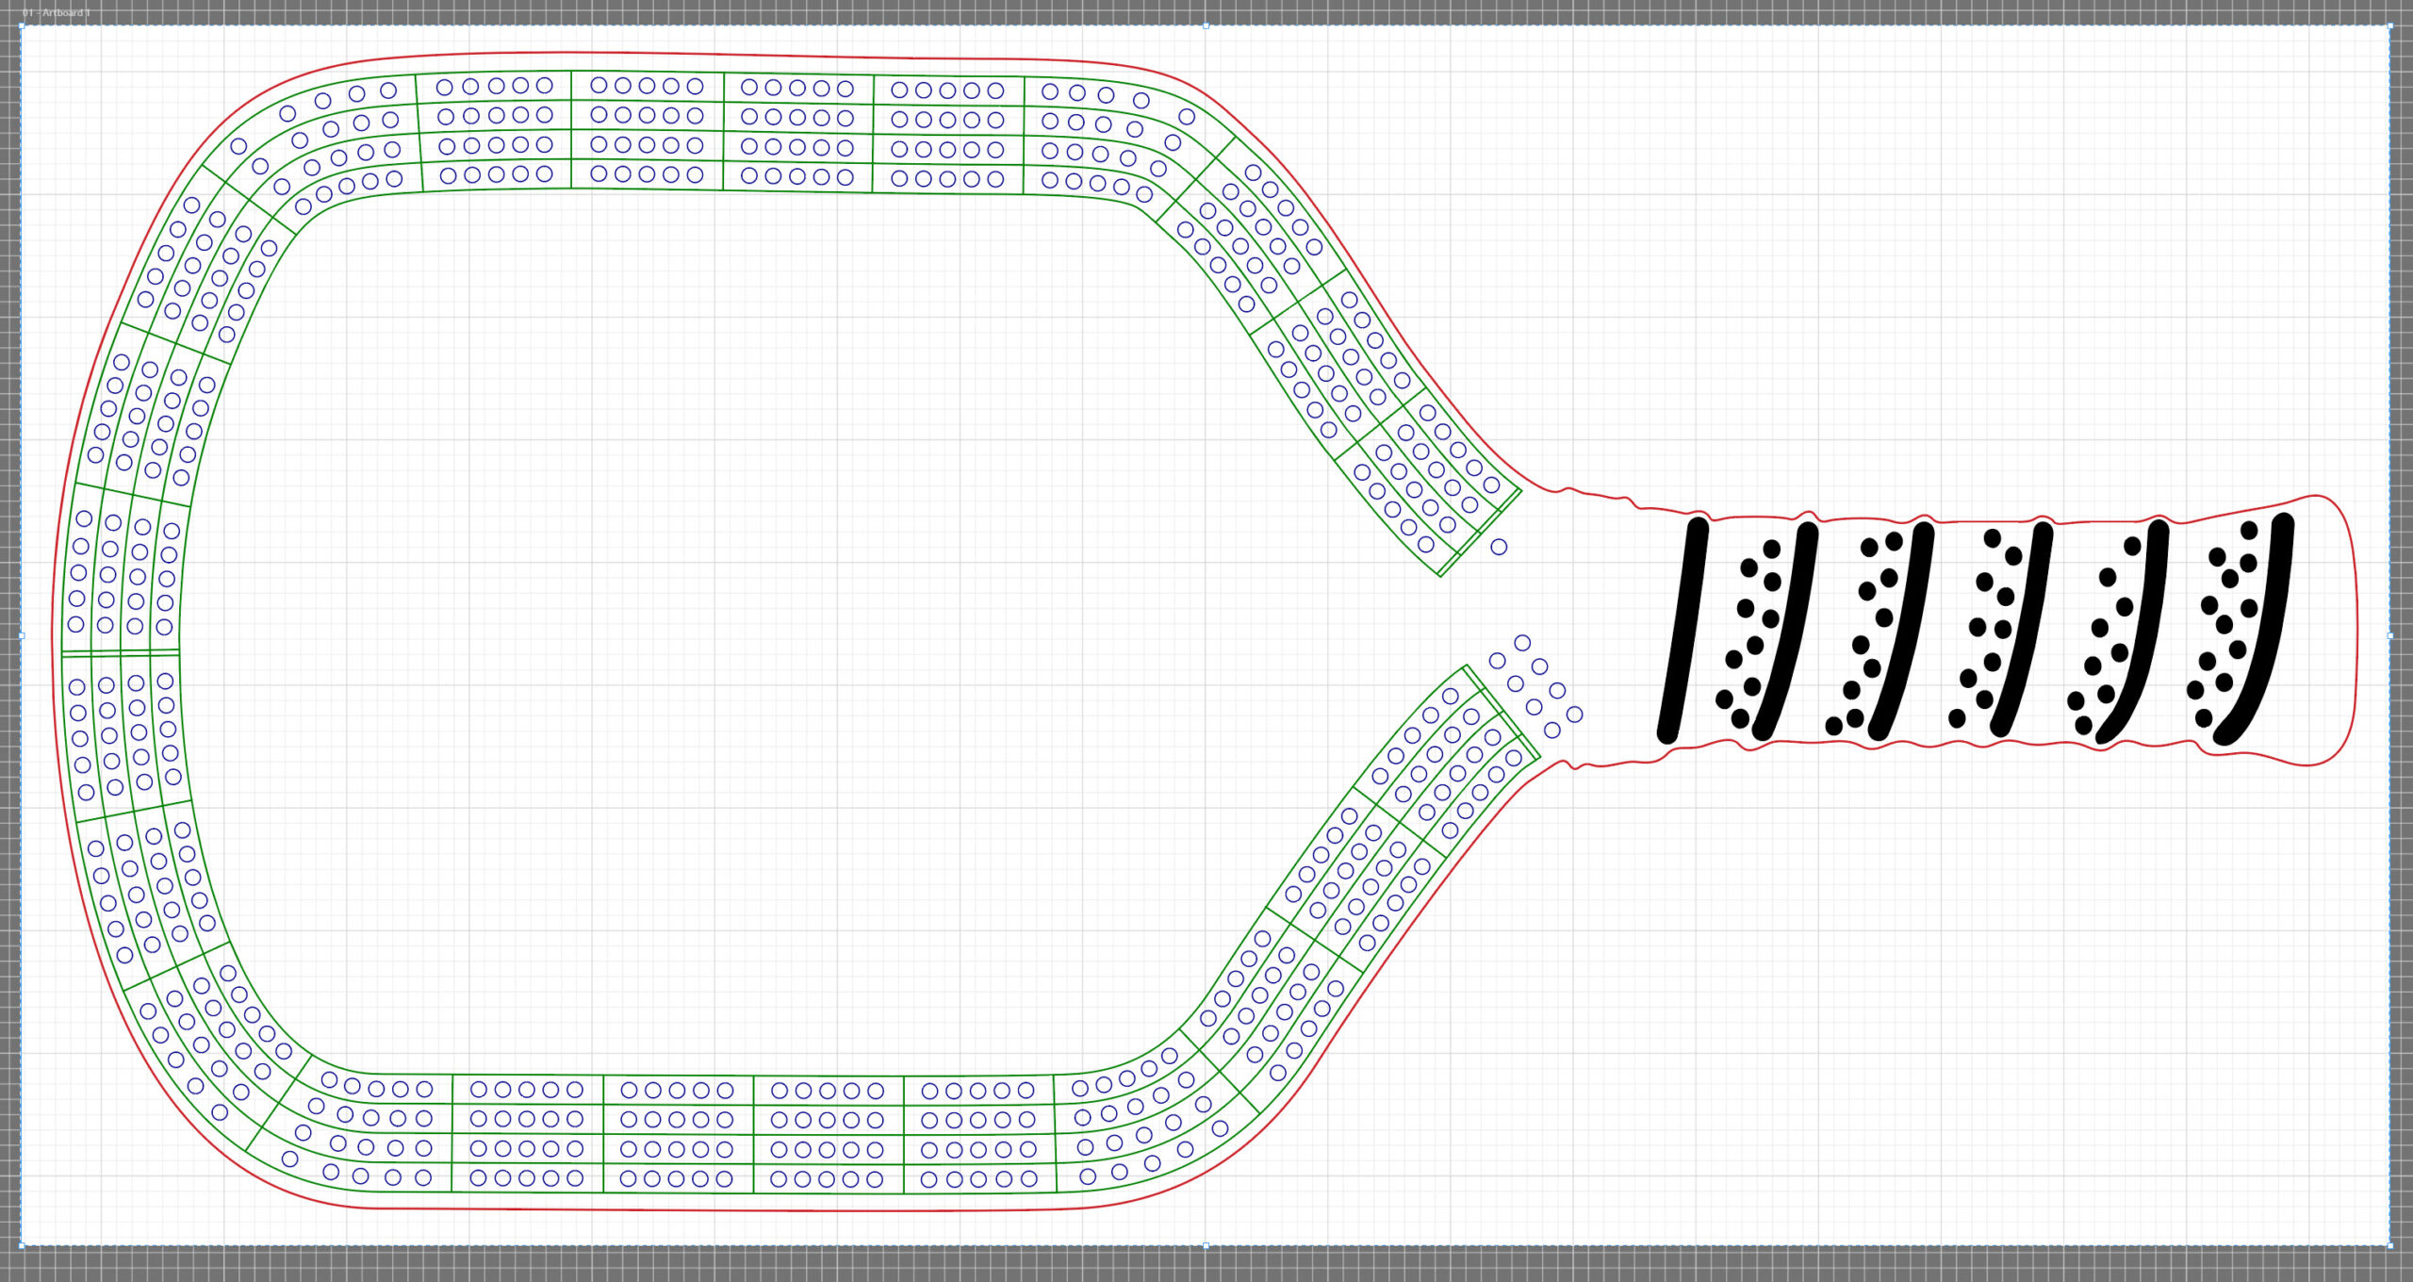Click the bottom-left corner handle of the artboard
The width and height of the screenshot is (2413, 1282).
22,1246
